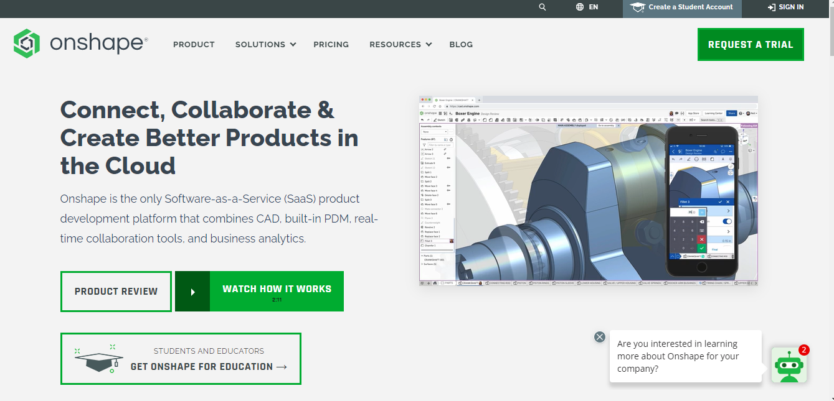Go to the PRICING page
The width and height of the screenshot is (834, 401).
331,45
